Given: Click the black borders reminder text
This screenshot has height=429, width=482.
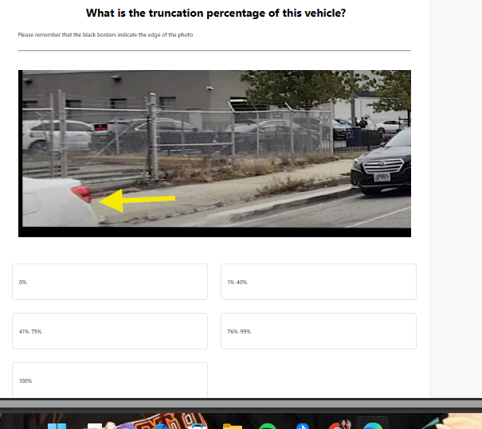Looking at the screenshot, I should click(105, 35).
